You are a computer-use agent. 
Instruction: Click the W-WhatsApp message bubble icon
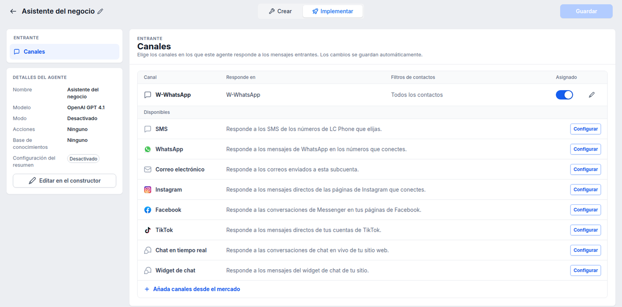pos(148,95)
